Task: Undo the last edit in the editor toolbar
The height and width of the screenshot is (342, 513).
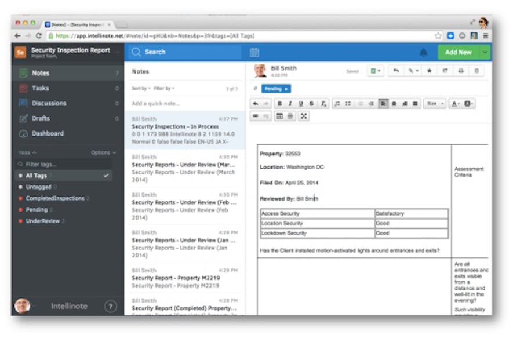Action: pos(256,104)
